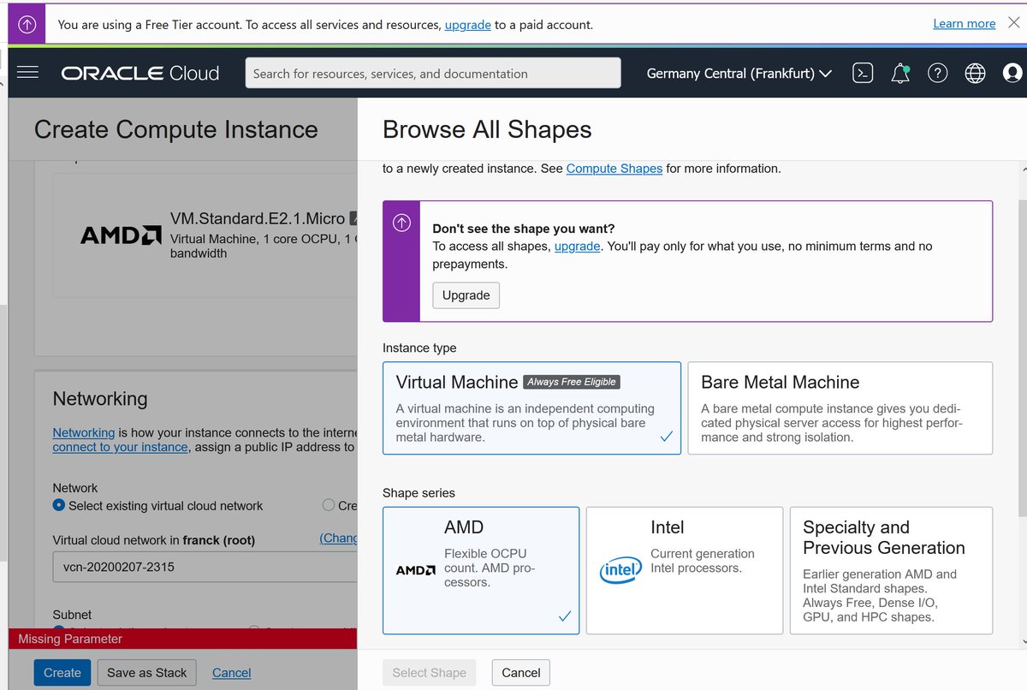
Task: Open the language globe menu
Action: (x=975, y=74)
